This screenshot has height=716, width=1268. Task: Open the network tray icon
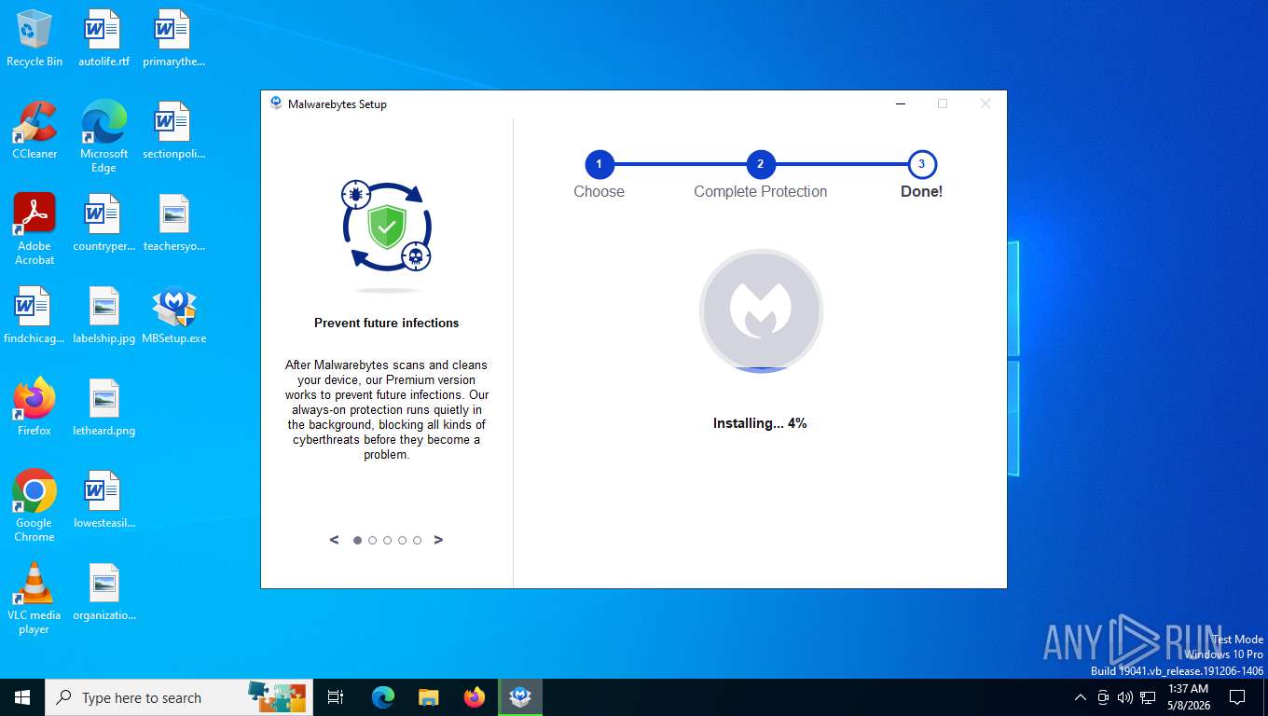[x=1148, y=697]
